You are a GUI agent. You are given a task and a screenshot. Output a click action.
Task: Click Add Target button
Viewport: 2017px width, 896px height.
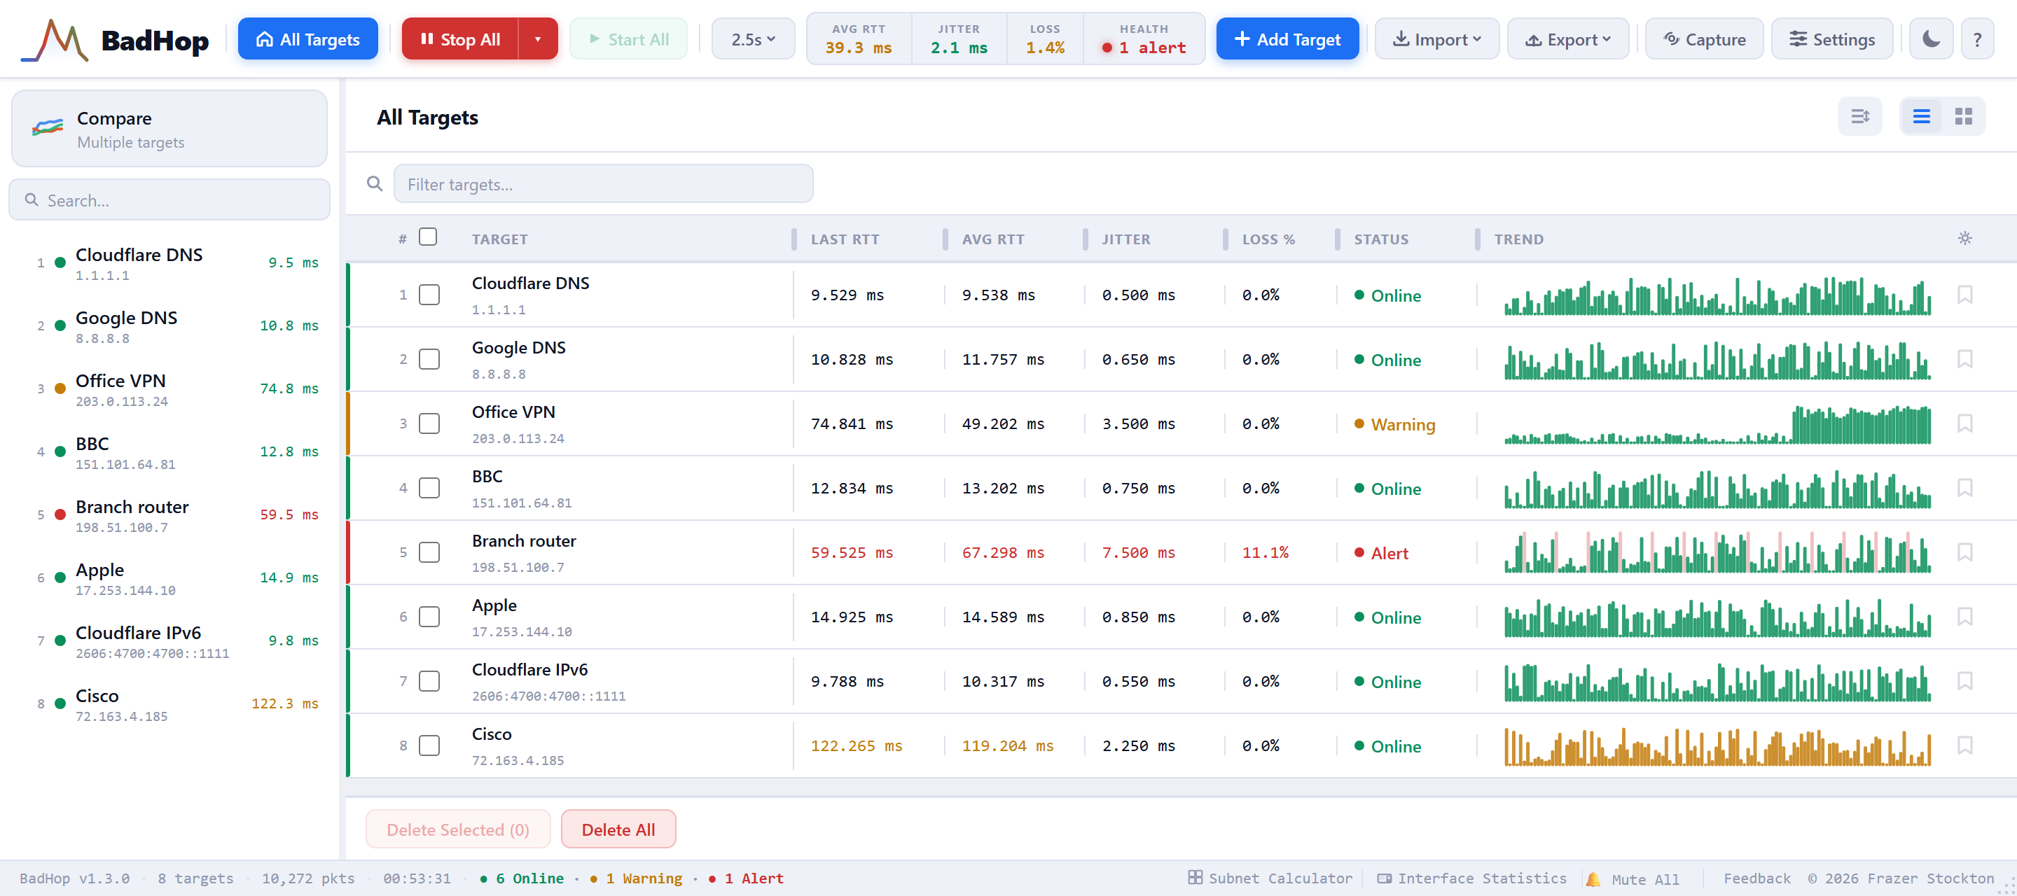1287,39
